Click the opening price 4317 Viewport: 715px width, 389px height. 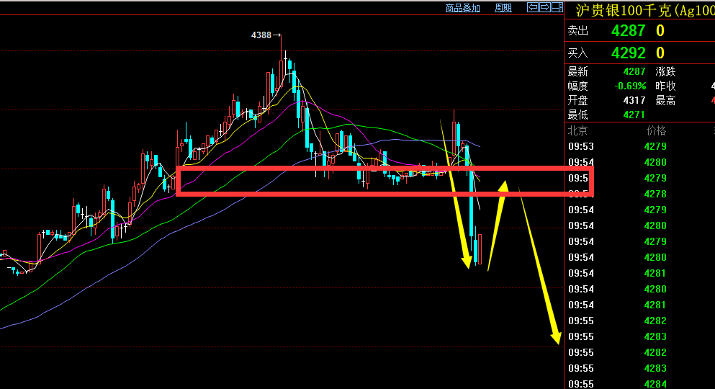634,100
